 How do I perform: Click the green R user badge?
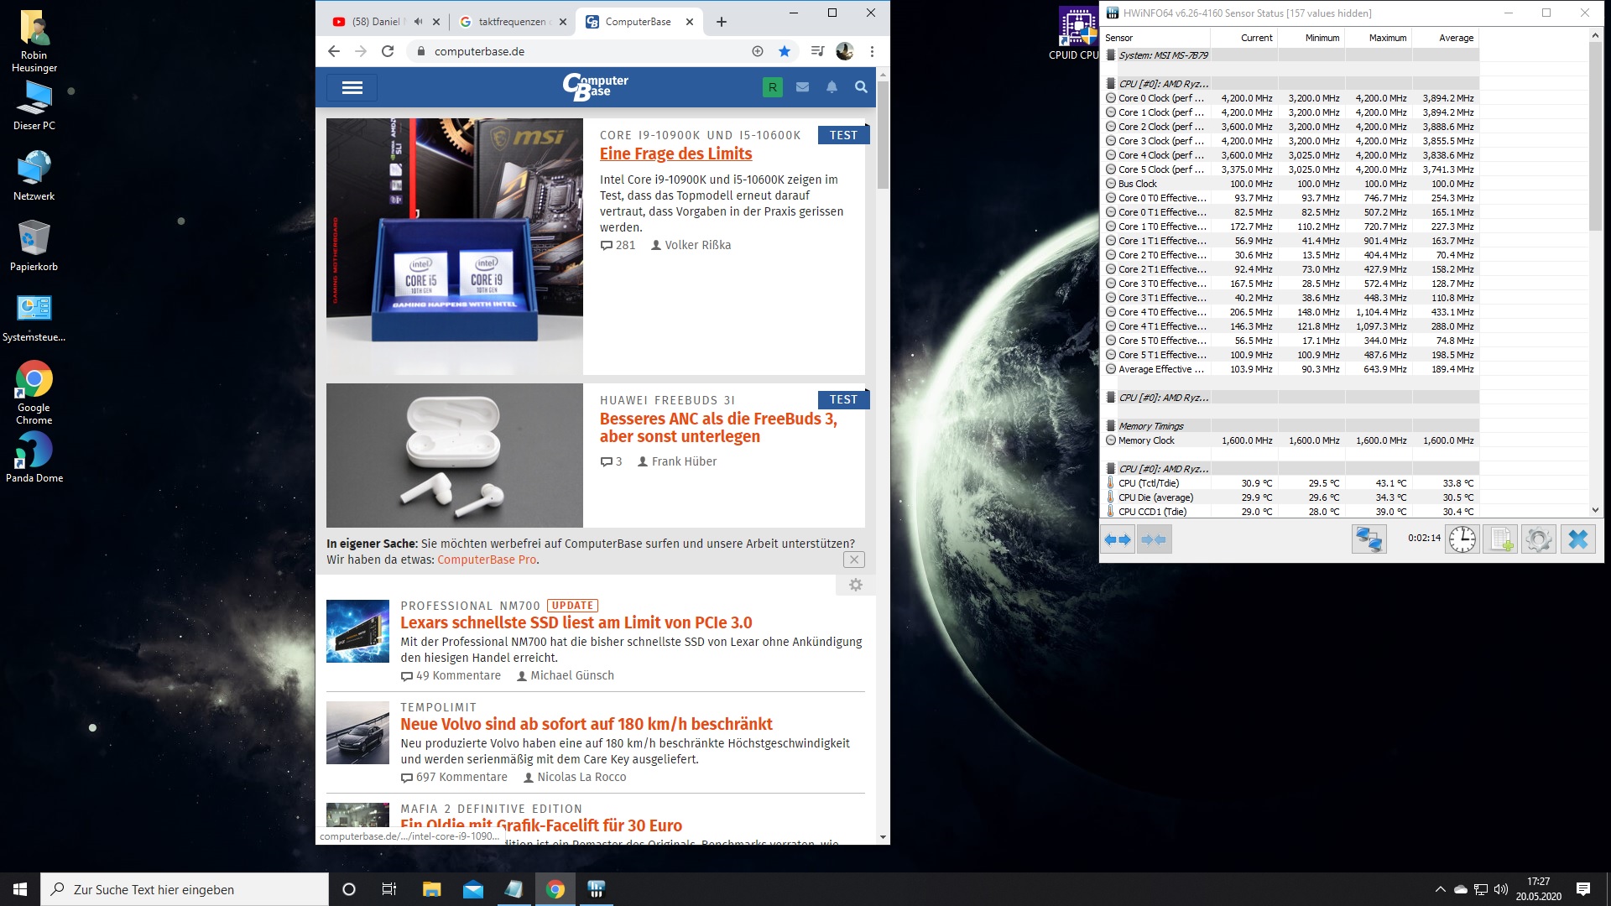(772, 87)
